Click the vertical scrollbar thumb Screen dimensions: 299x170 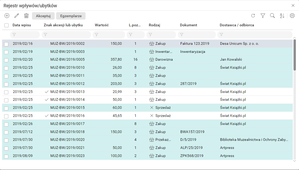click(295, 55)
